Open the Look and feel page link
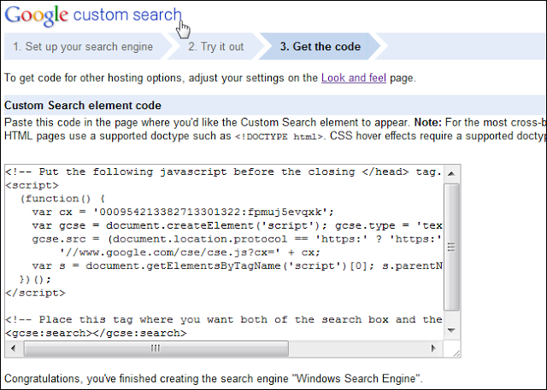 click(354, 78)
